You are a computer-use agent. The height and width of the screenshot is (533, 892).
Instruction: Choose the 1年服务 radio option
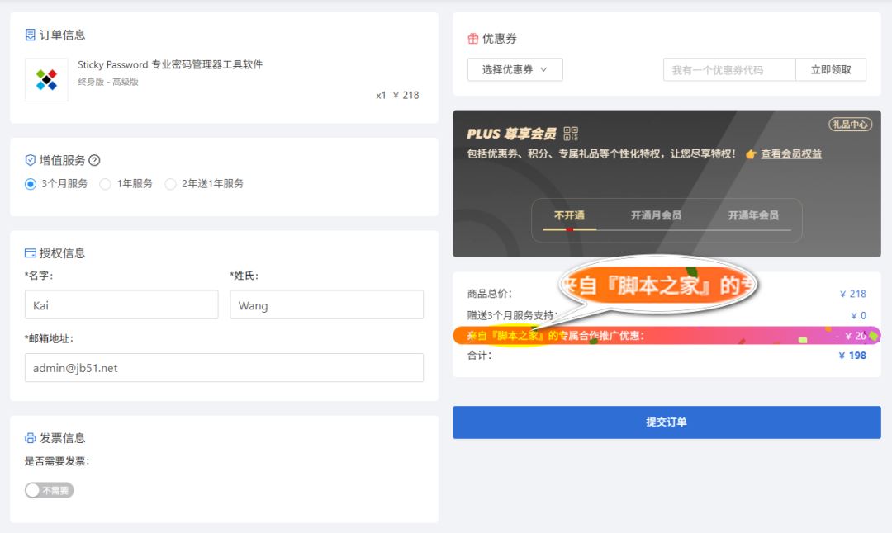click(x=105, y=184)
